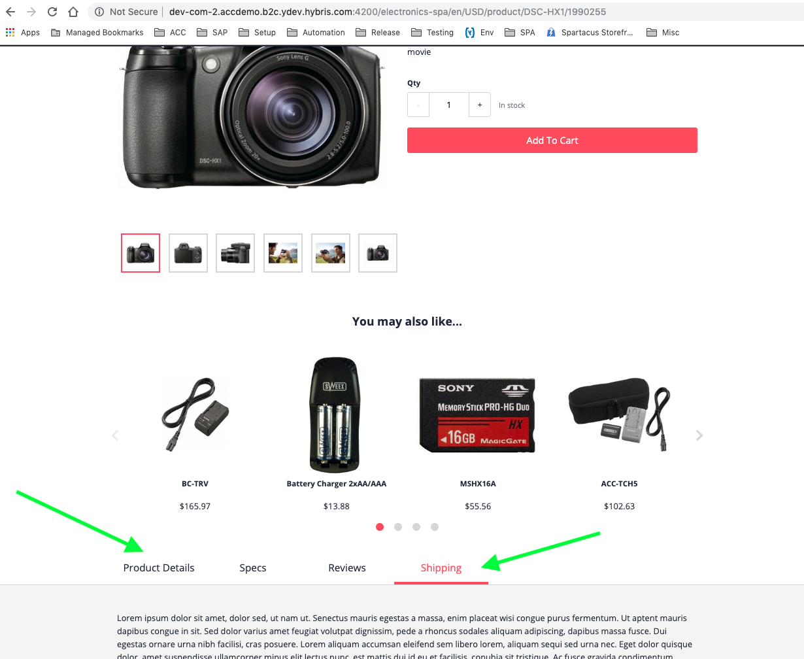
Task: Switch to the Reviews tab
Action: [x=347, y=567]
